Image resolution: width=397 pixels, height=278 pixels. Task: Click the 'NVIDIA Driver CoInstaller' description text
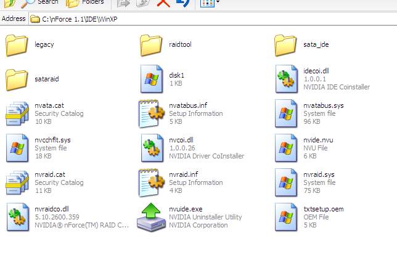coord(207,156)
